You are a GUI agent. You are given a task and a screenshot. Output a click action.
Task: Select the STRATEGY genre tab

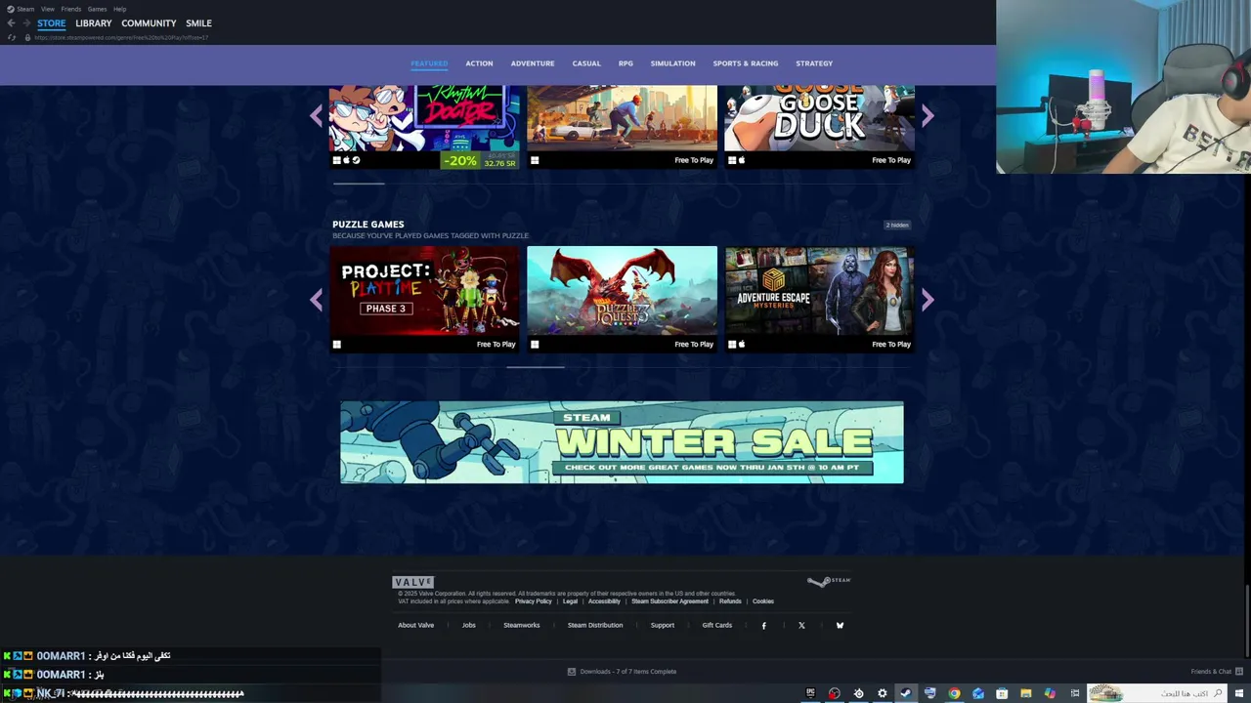(814, 63)
